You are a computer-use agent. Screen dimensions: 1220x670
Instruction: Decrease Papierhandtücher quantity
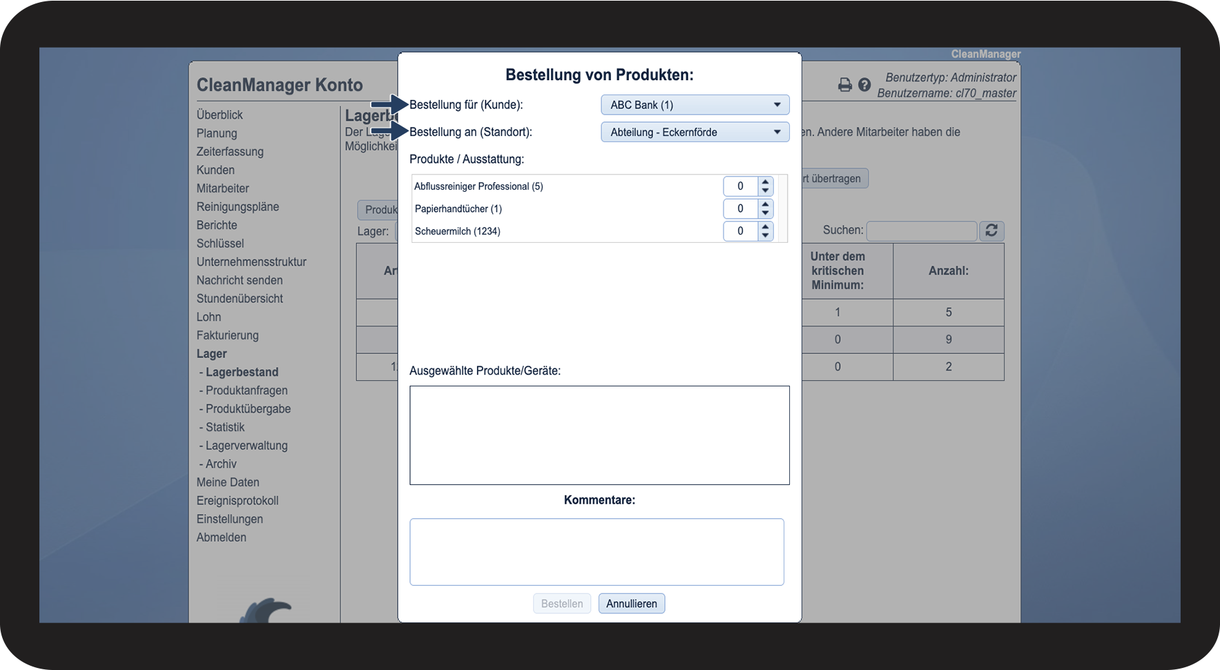[x=765, y=213]
